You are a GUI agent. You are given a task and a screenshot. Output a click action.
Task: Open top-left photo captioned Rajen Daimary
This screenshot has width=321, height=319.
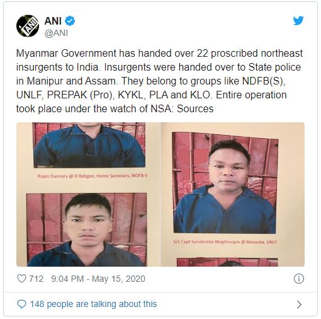[x=89, y=145]
